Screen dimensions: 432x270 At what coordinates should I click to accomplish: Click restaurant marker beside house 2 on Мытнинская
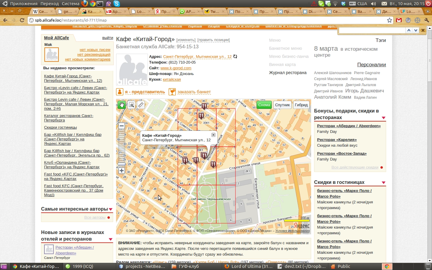pyautogui.click(x=213, y=164)
